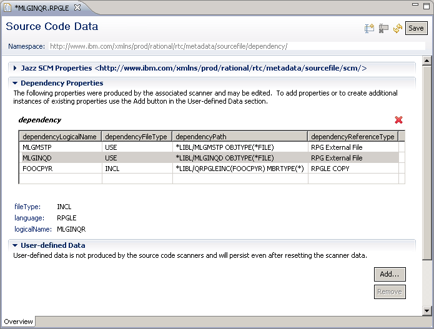Click in the Namespace text field
Image resolution: width=434 pixels, height=329 pixels.
[x=236, y=46]
